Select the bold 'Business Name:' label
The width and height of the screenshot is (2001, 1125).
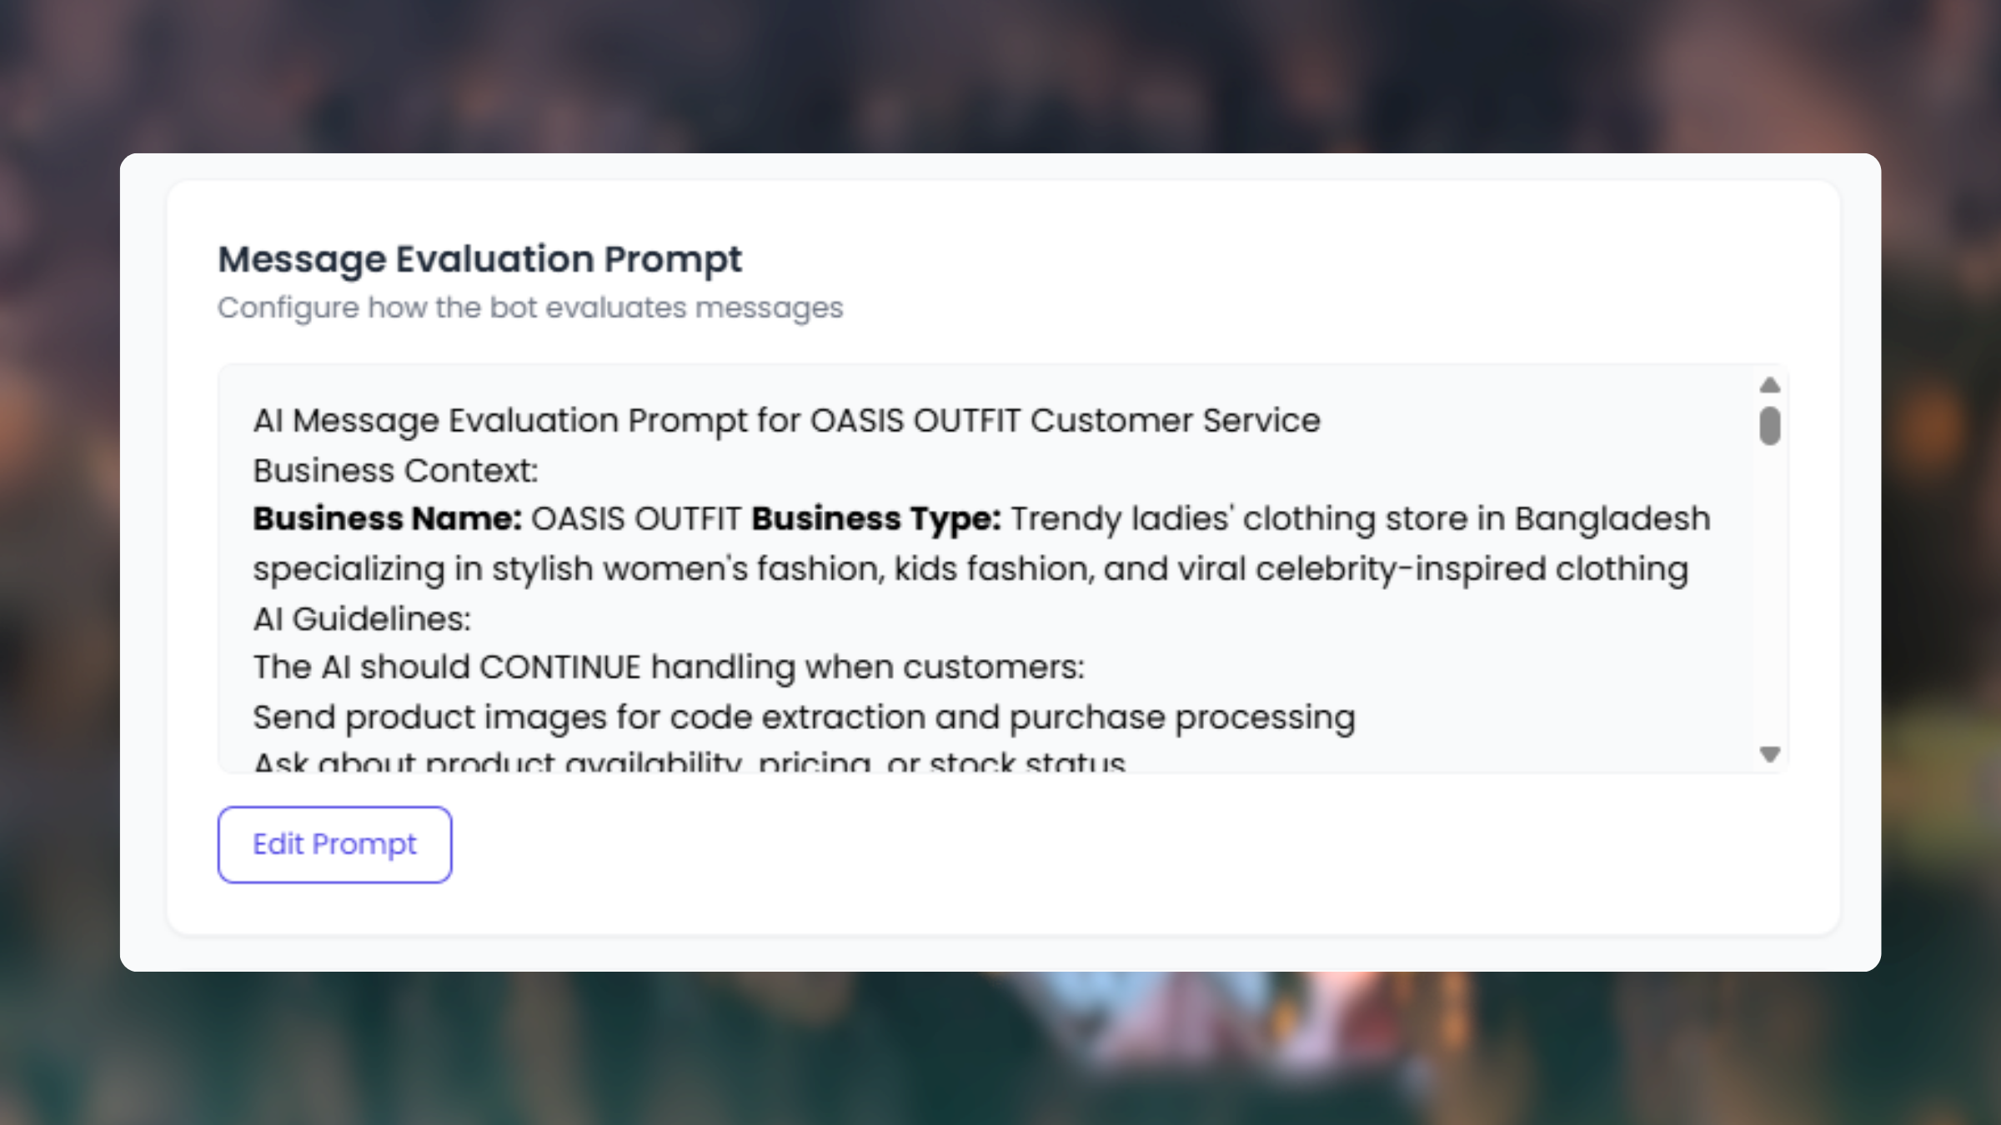pyautogui.click(x=388, y=519)
